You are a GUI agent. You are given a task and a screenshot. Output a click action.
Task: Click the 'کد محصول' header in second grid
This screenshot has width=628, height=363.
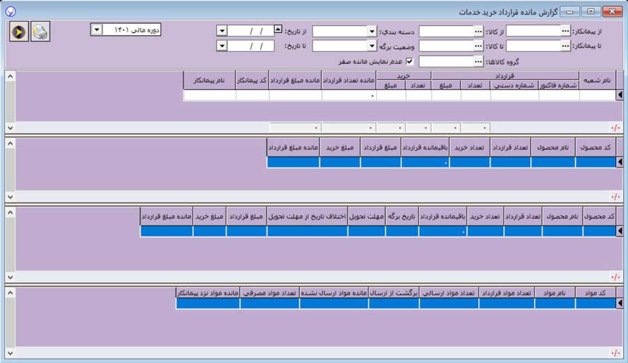595,147
